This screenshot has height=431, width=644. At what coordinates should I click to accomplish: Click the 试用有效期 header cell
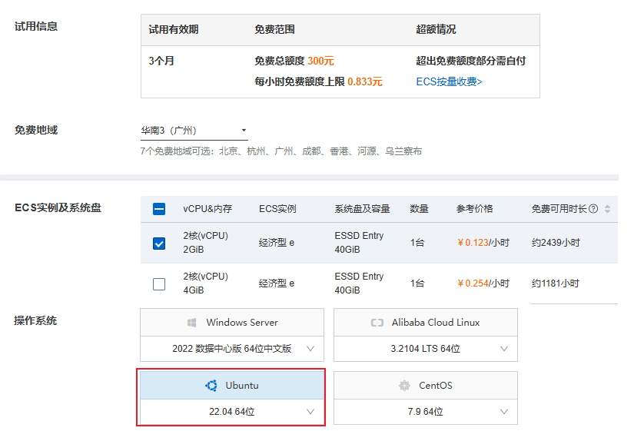174,29
